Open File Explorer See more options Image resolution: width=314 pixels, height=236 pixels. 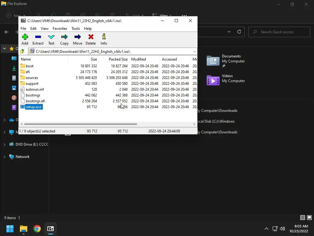184,15
